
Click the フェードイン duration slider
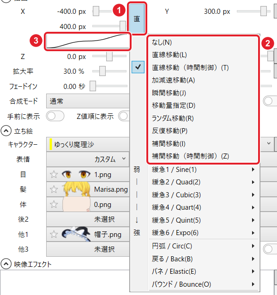pos(108,86)
